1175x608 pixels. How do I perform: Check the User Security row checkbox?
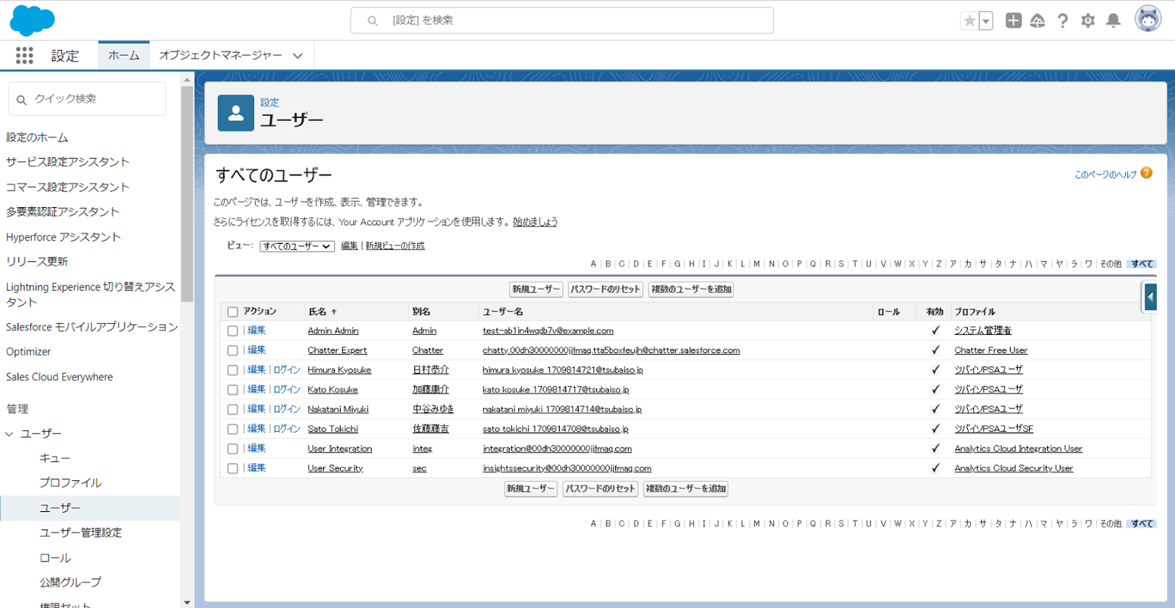click(233, 468)
